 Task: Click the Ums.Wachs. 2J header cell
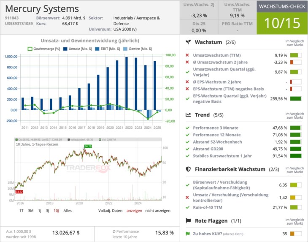click(x=199, y=10)
